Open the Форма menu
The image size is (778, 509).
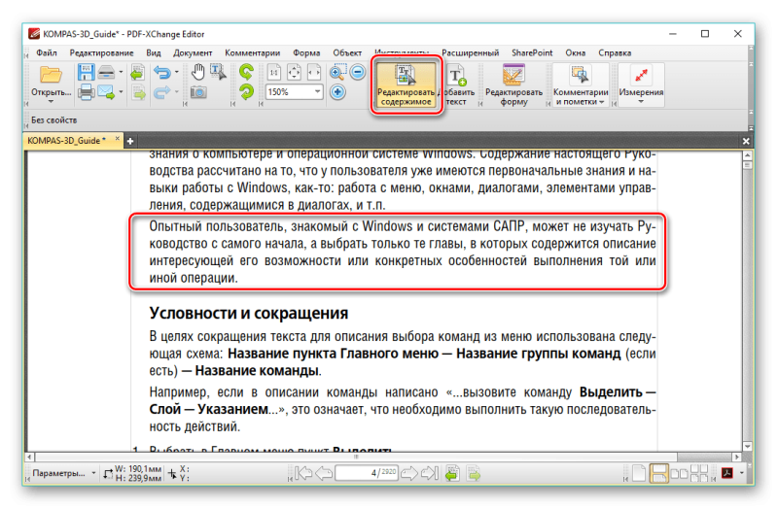click(306, 52)
